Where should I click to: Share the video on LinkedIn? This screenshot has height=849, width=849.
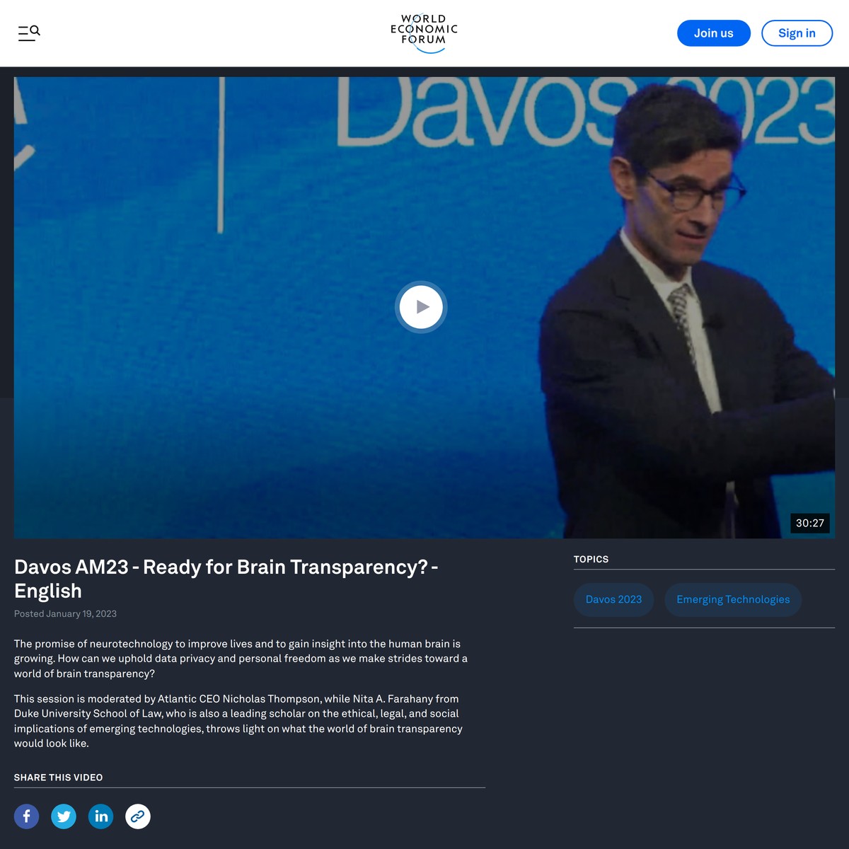point(100,816)
